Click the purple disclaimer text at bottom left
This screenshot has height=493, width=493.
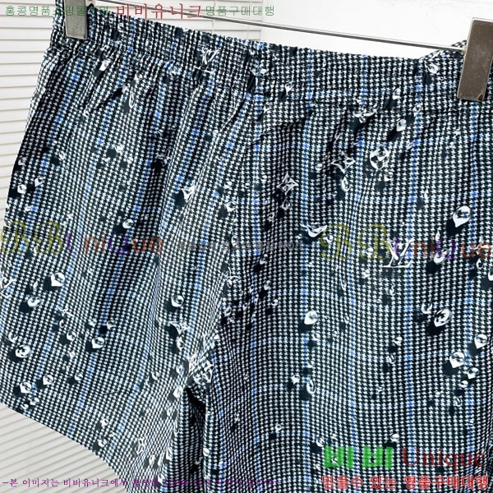(74, 482)
